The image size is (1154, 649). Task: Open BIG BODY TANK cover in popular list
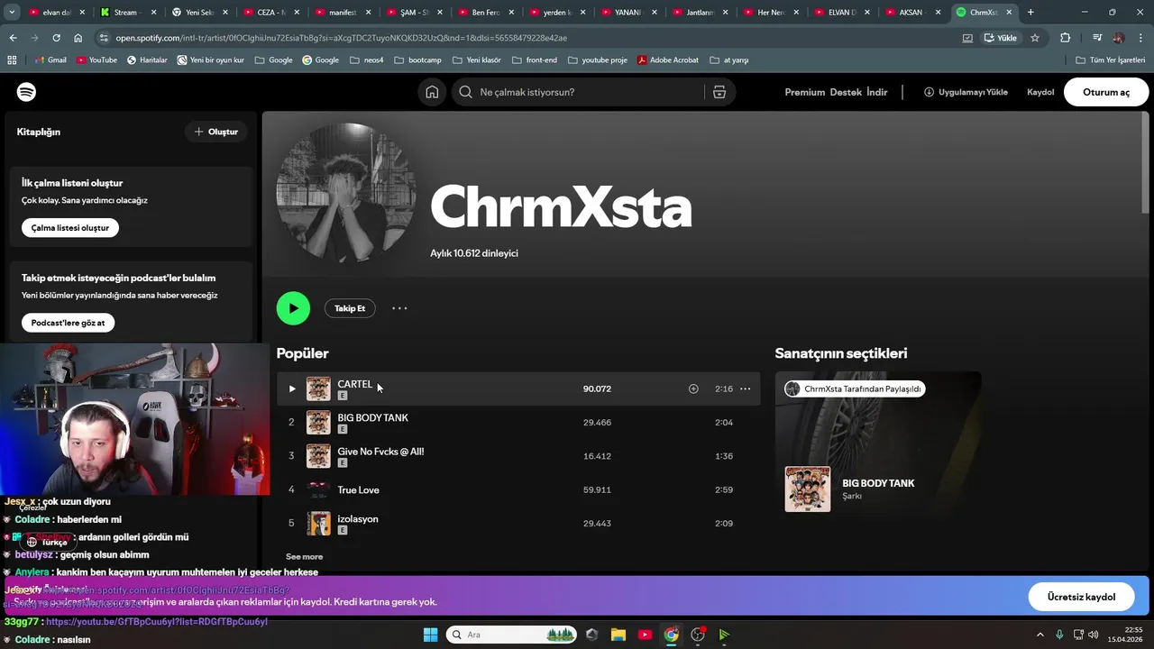coord(318,422)
